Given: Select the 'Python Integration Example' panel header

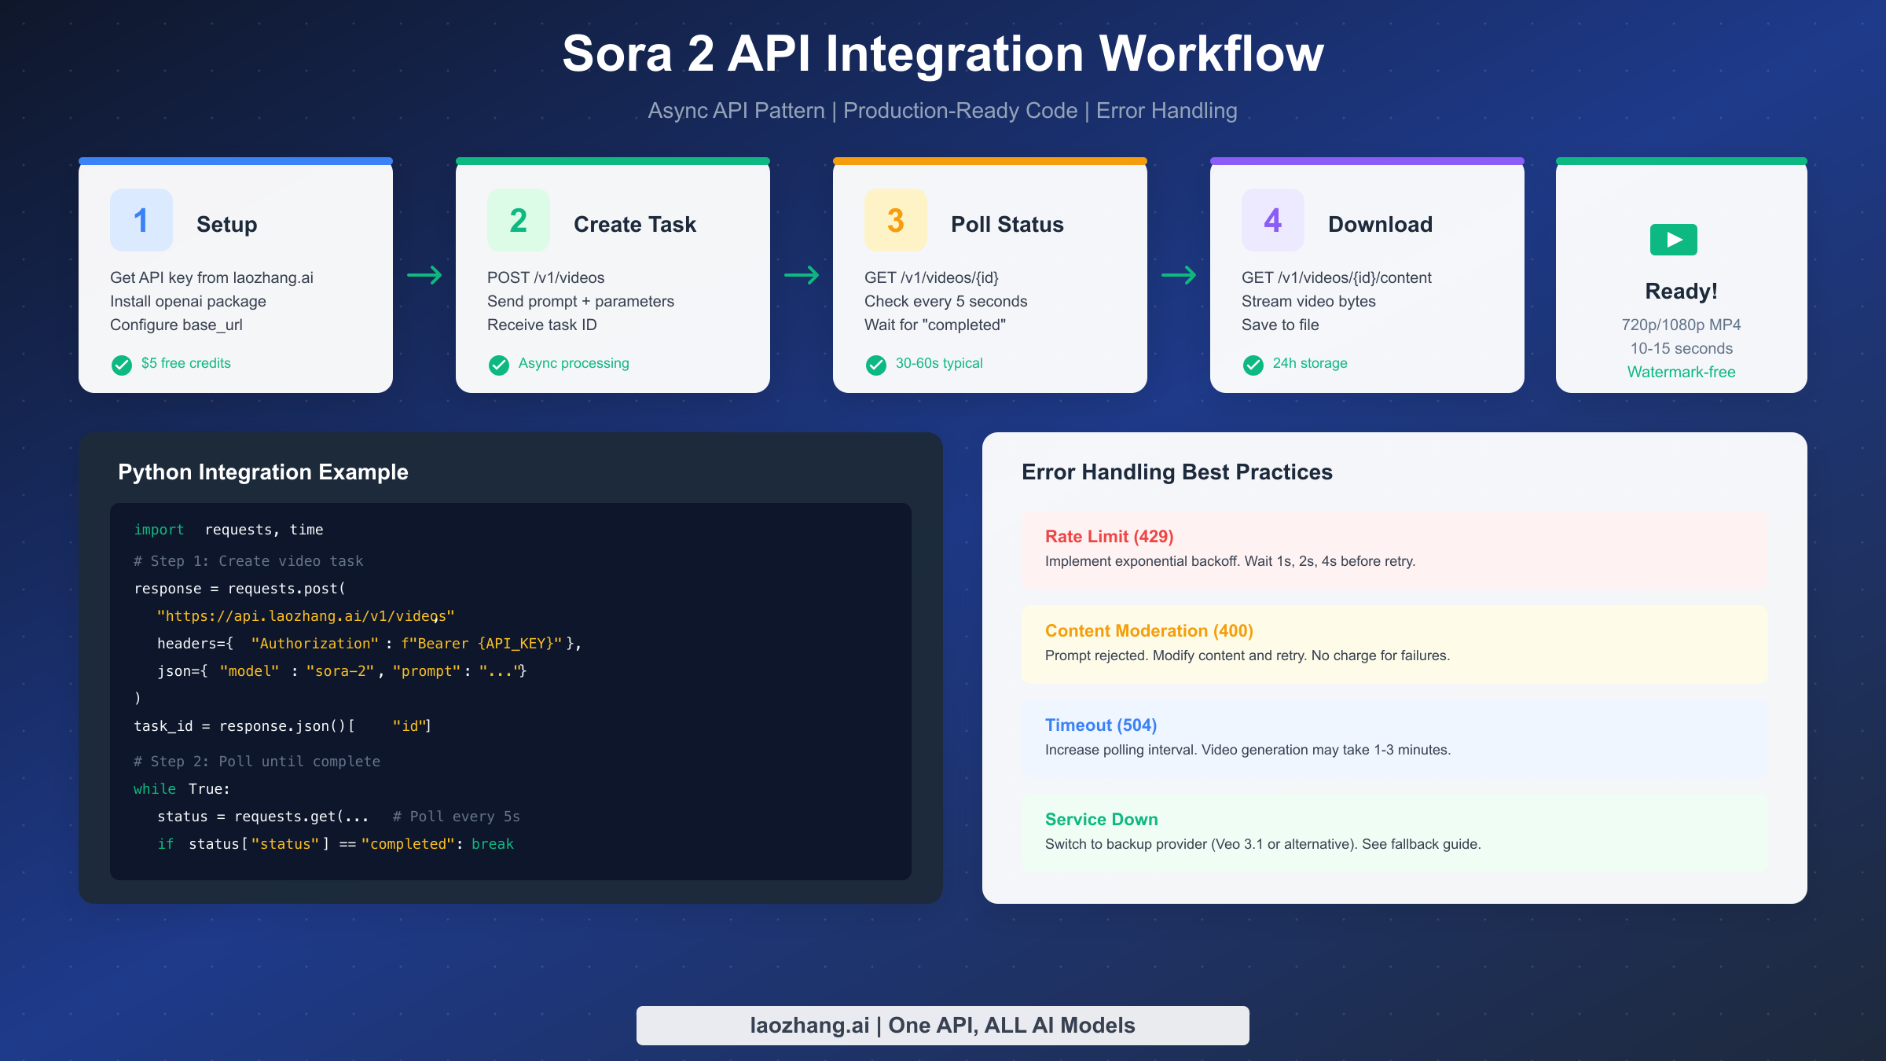Looking at the screenshot, I should 263,472.
